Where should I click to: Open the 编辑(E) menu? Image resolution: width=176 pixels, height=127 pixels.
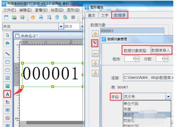pos(25,10)
